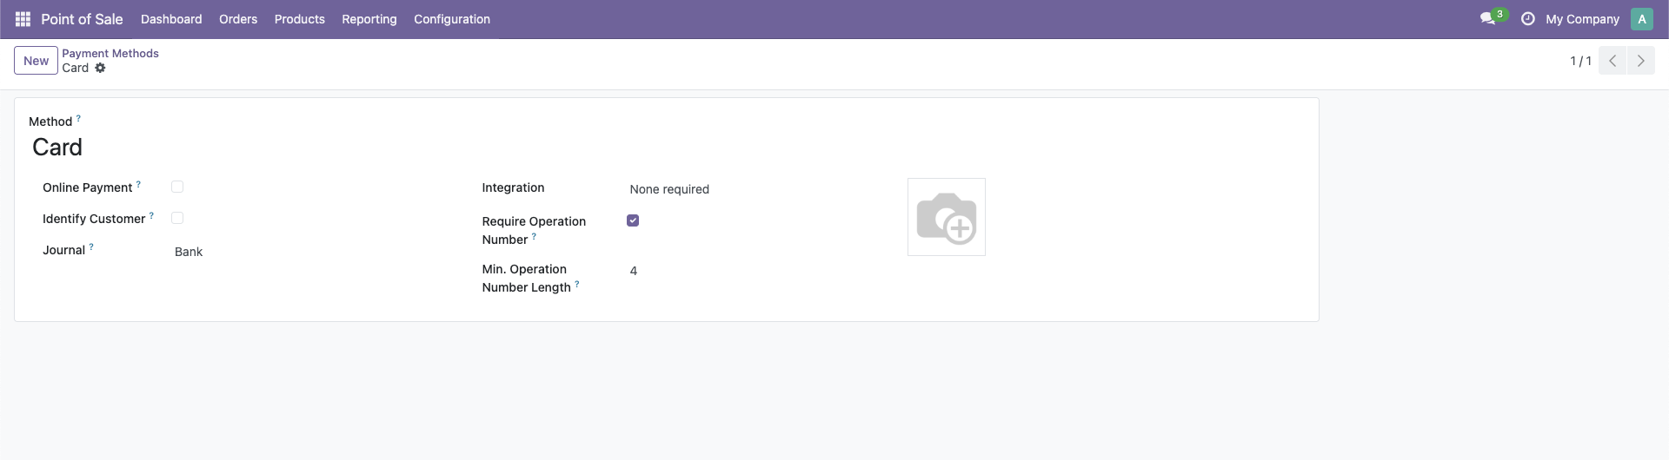Viewport: 1669px width, 460px height.
Task: Enable the Identify Customer checkbox
Action: [x=177, y=218]
